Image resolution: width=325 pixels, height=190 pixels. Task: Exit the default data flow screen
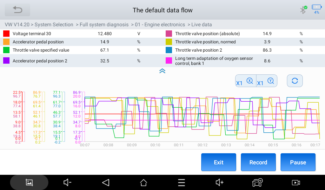(x=218, y=162)
